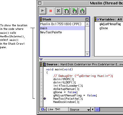Set breakpoint on opening brace line
The image size is (123, 115).
pos(41,73)
